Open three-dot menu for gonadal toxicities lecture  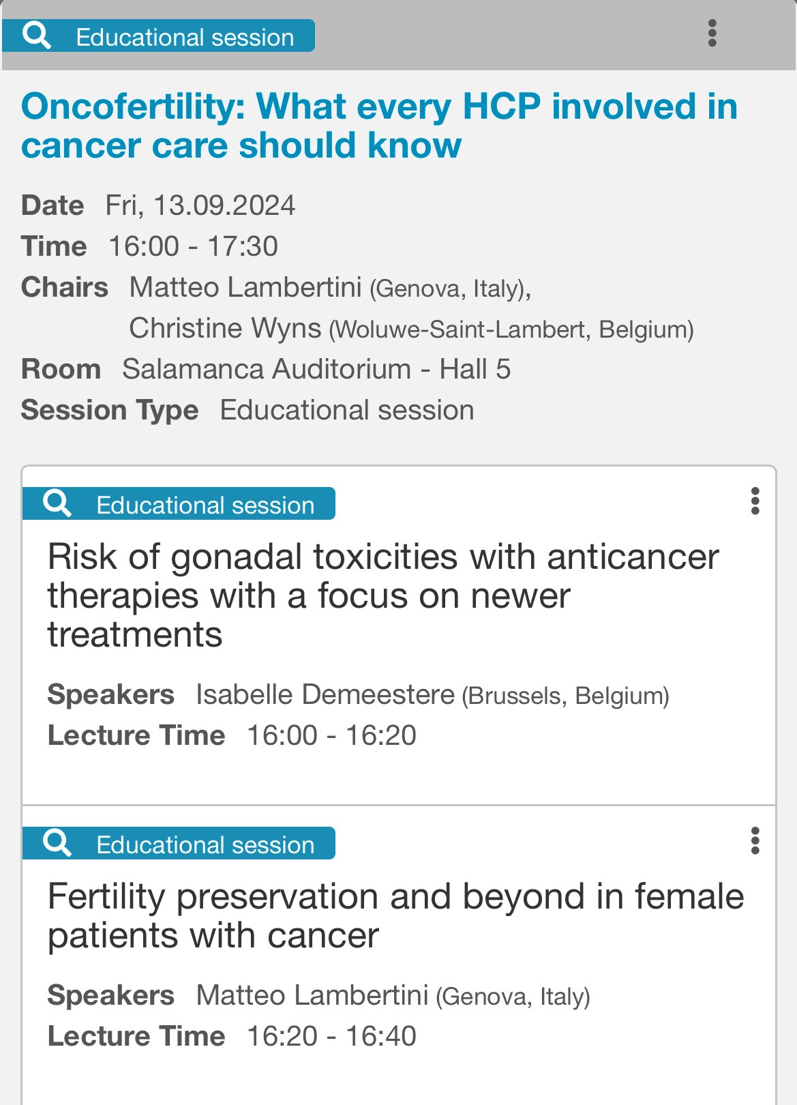[x=755, y=501]
